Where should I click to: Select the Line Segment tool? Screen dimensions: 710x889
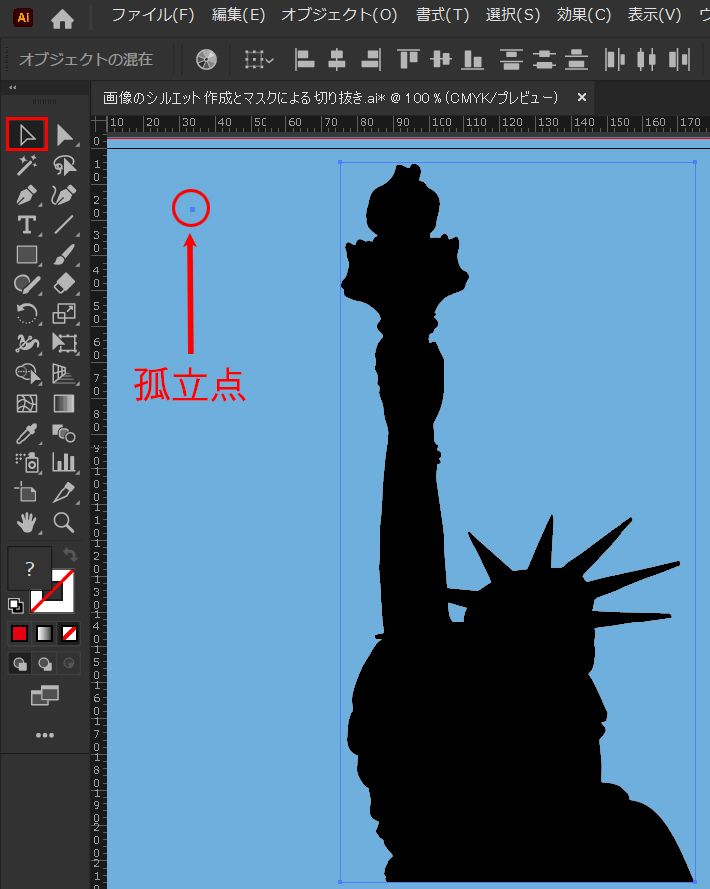coord(64,225)
